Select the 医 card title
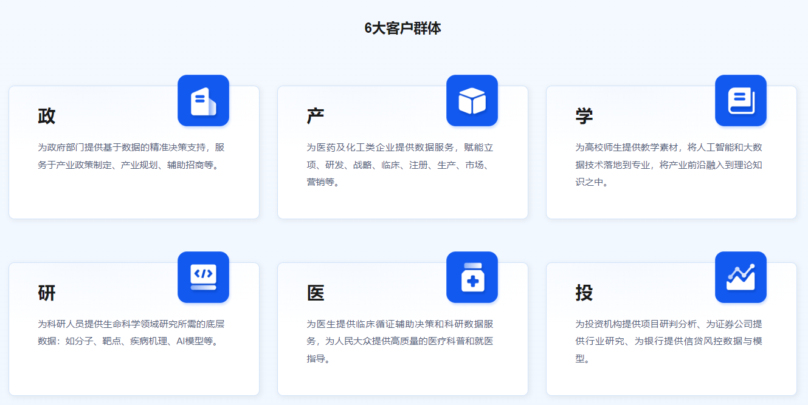The width and height of the screenshot is (808, 405). pyautogui.click(x=316, y=293)
